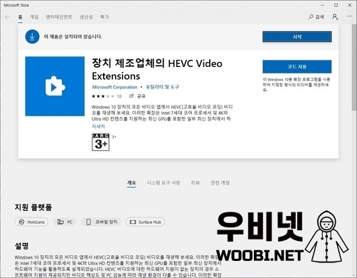Minimize the Microsoft Store window
357x278 pixels.
322,5
